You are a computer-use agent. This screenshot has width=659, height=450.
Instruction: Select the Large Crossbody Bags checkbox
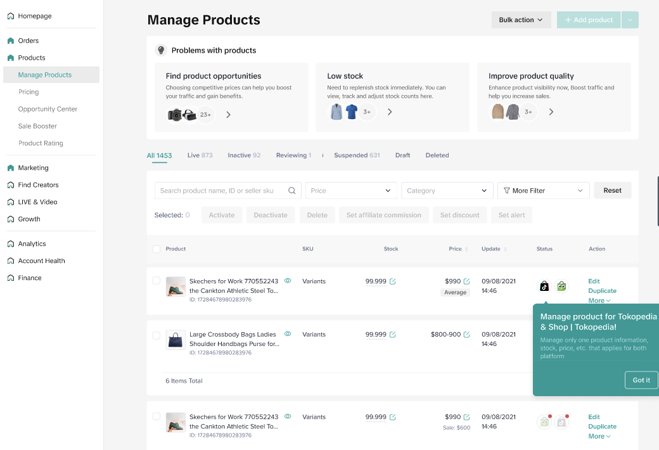coord(157,335)
